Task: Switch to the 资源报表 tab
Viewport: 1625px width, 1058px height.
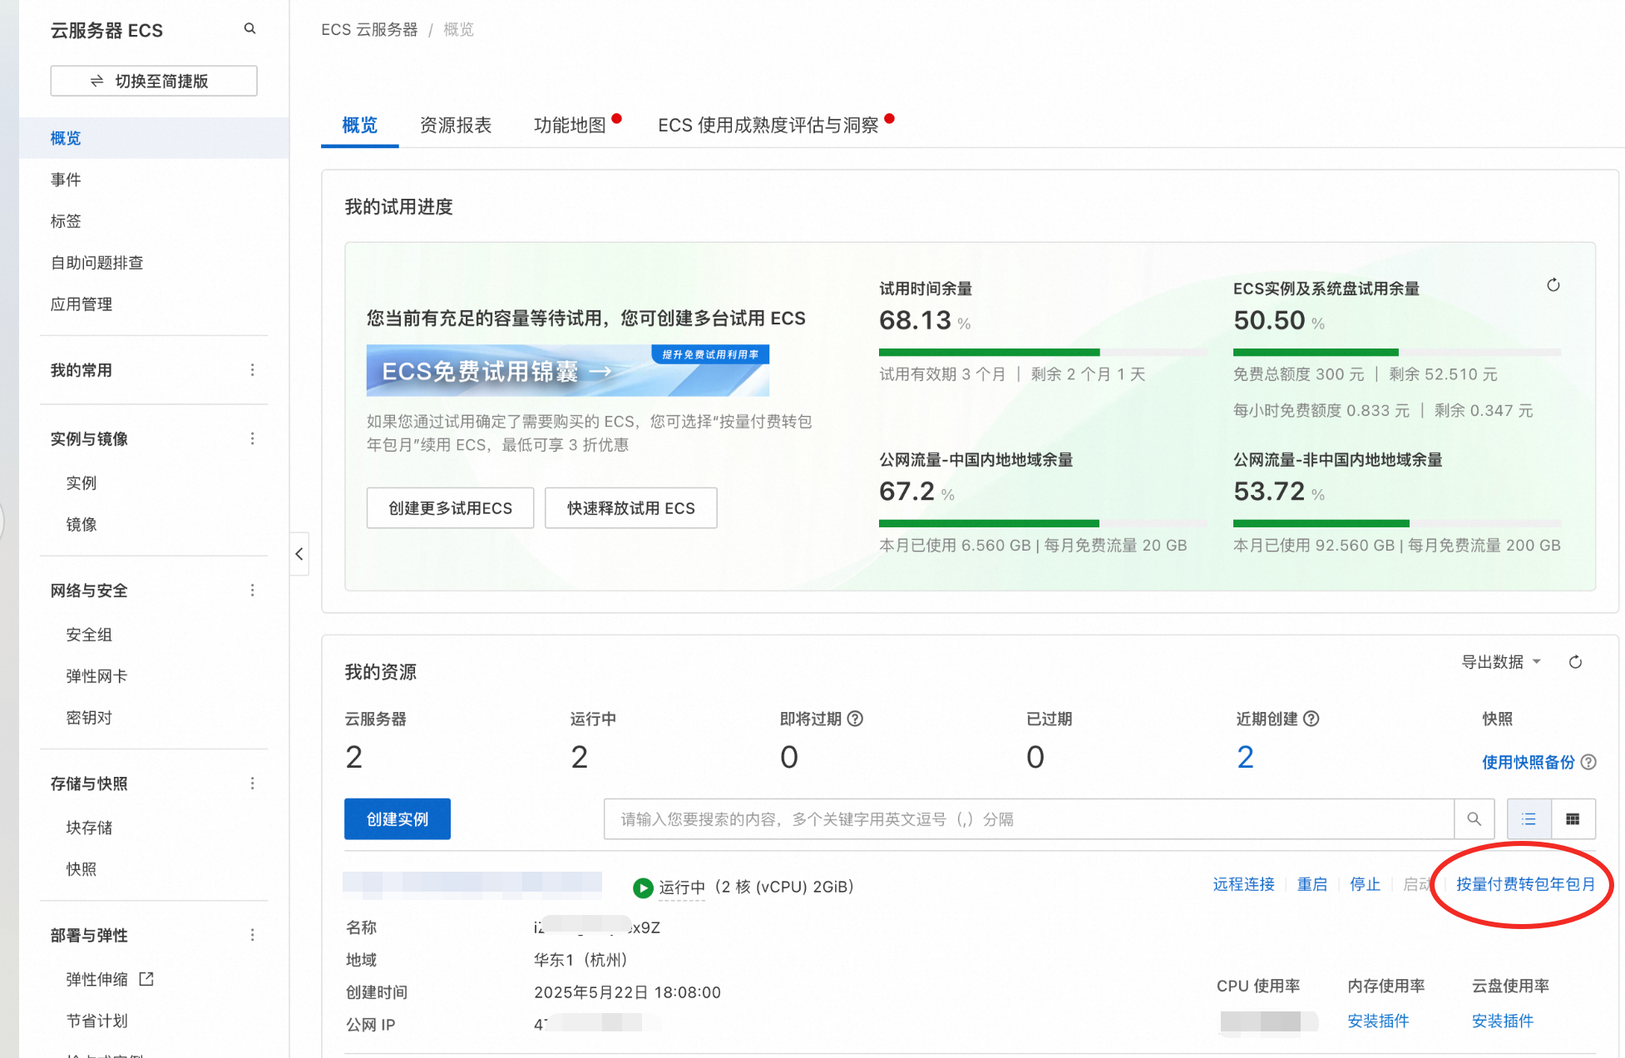Action: pyautogui.click(x=456, y=125)
